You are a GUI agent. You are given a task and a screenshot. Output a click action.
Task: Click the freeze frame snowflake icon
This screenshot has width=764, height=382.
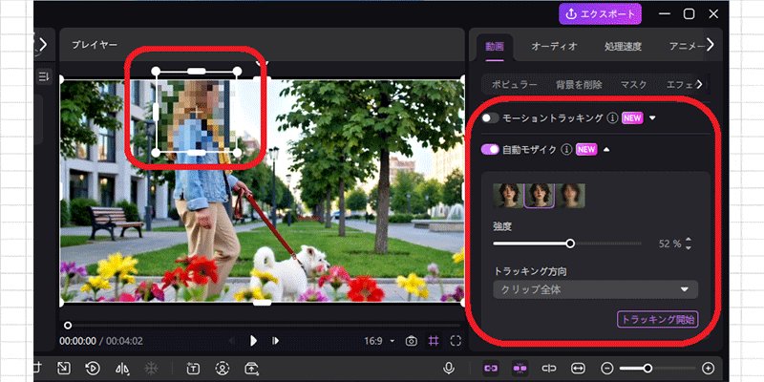(x=151, y=369)
